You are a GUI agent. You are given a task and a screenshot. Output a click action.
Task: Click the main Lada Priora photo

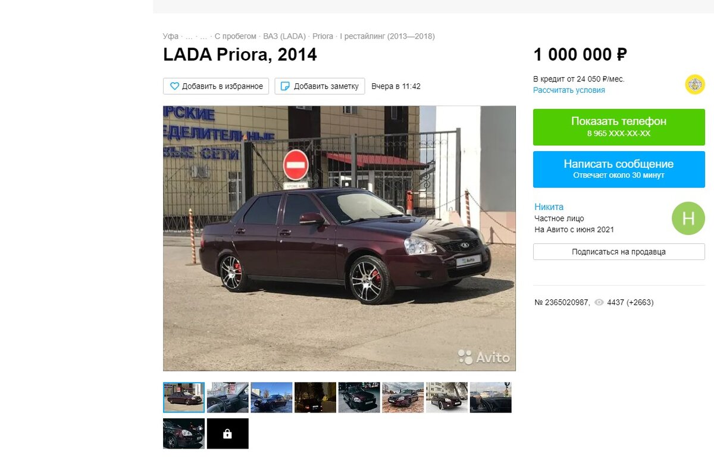pyautogui.click(x=339, y=238)
